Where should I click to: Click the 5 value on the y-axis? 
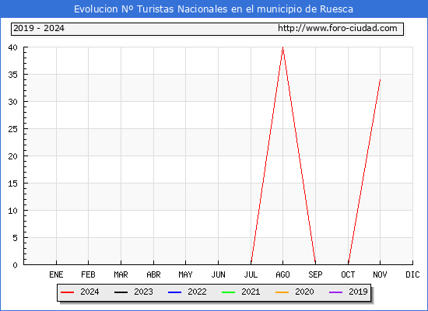[15, 238]
